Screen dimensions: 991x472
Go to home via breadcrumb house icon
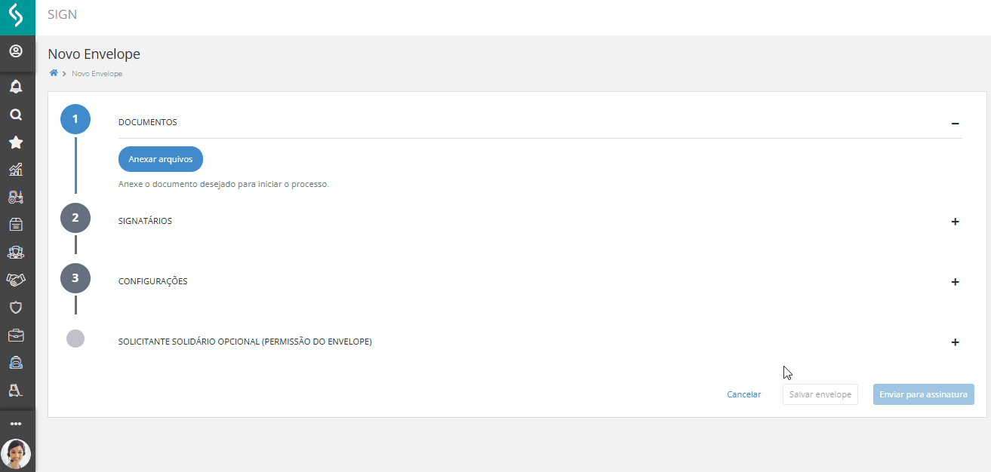click(54, 73)
